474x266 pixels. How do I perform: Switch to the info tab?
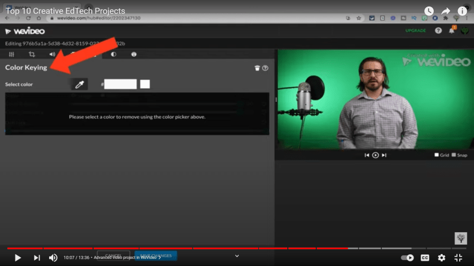point(133,54)
